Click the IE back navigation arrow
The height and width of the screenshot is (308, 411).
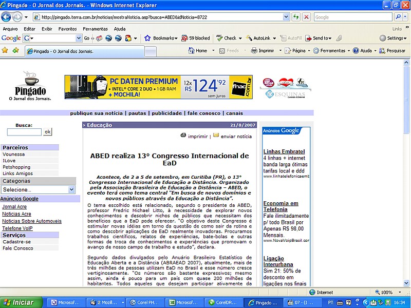coord(6,17)
